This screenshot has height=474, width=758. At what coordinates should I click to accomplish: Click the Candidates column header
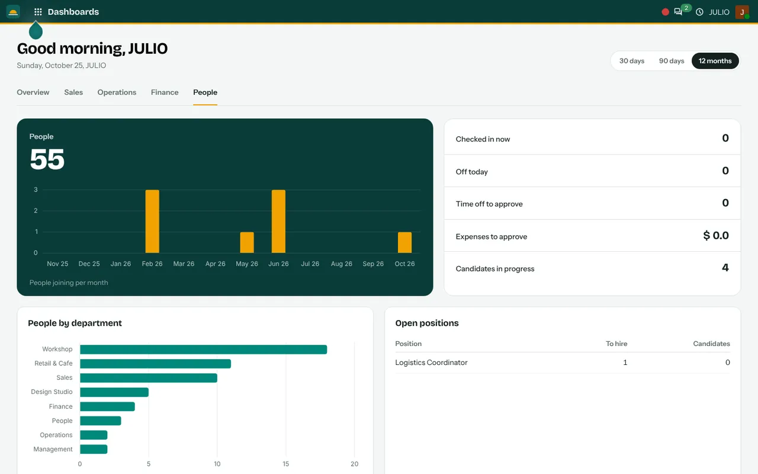(x=712, y=344)
